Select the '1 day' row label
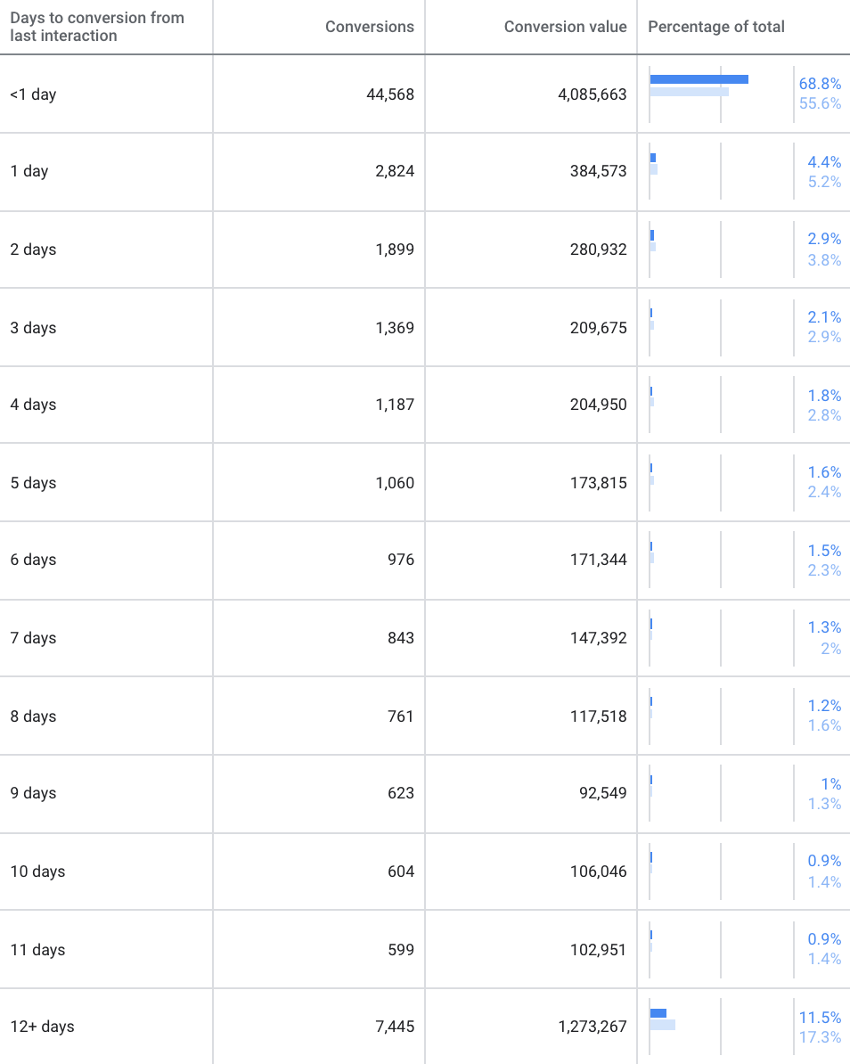 tap(29, 171)
